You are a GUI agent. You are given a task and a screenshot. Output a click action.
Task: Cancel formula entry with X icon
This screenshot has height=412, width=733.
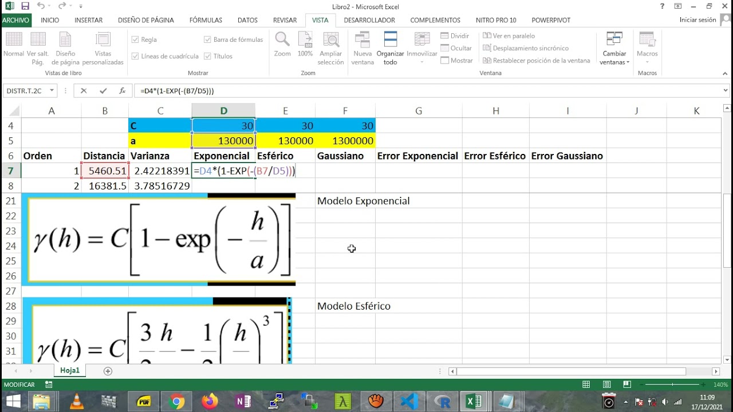point(84,90)
